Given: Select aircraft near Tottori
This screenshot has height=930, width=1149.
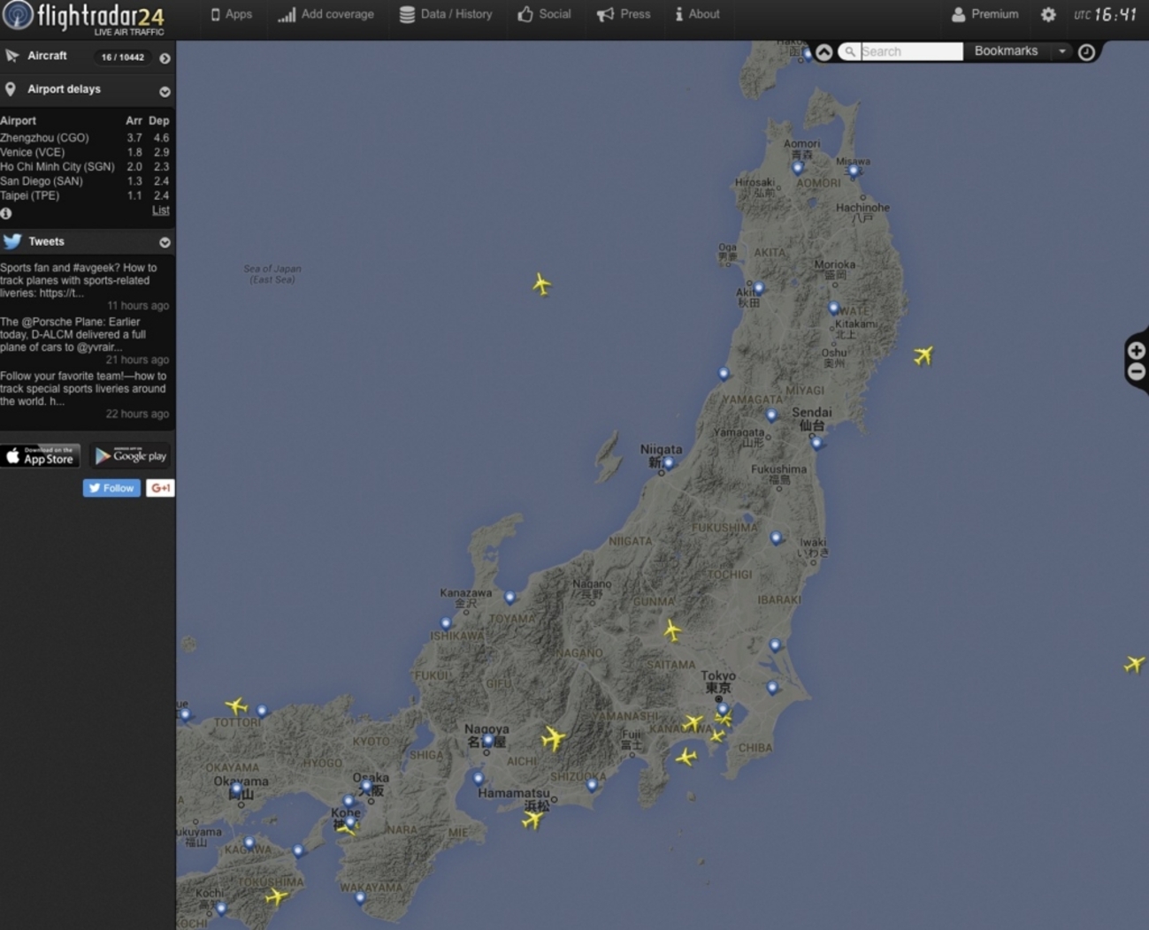Looking at the screenshot, I should click(x=236, y=705).
